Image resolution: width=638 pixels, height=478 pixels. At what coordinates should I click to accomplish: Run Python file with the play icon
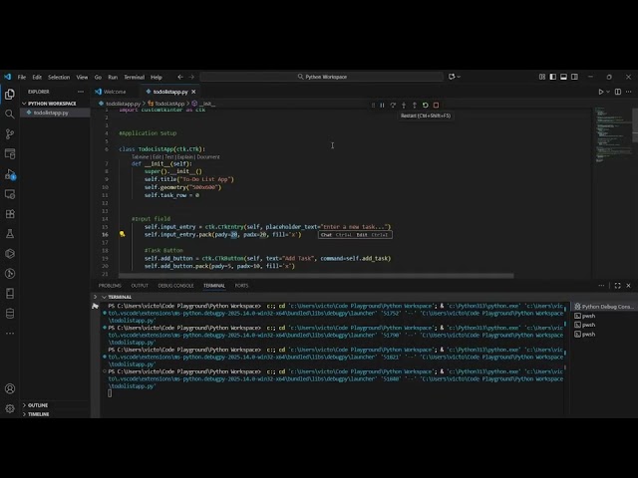click(600, 92)
